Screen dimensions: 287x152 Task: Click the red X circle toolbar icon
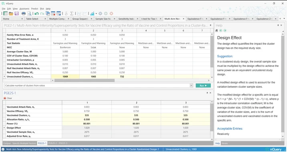click(x=111, y=14)
